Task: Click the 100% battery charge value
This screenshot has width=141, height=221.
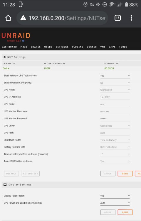Action: click(47, 68)
